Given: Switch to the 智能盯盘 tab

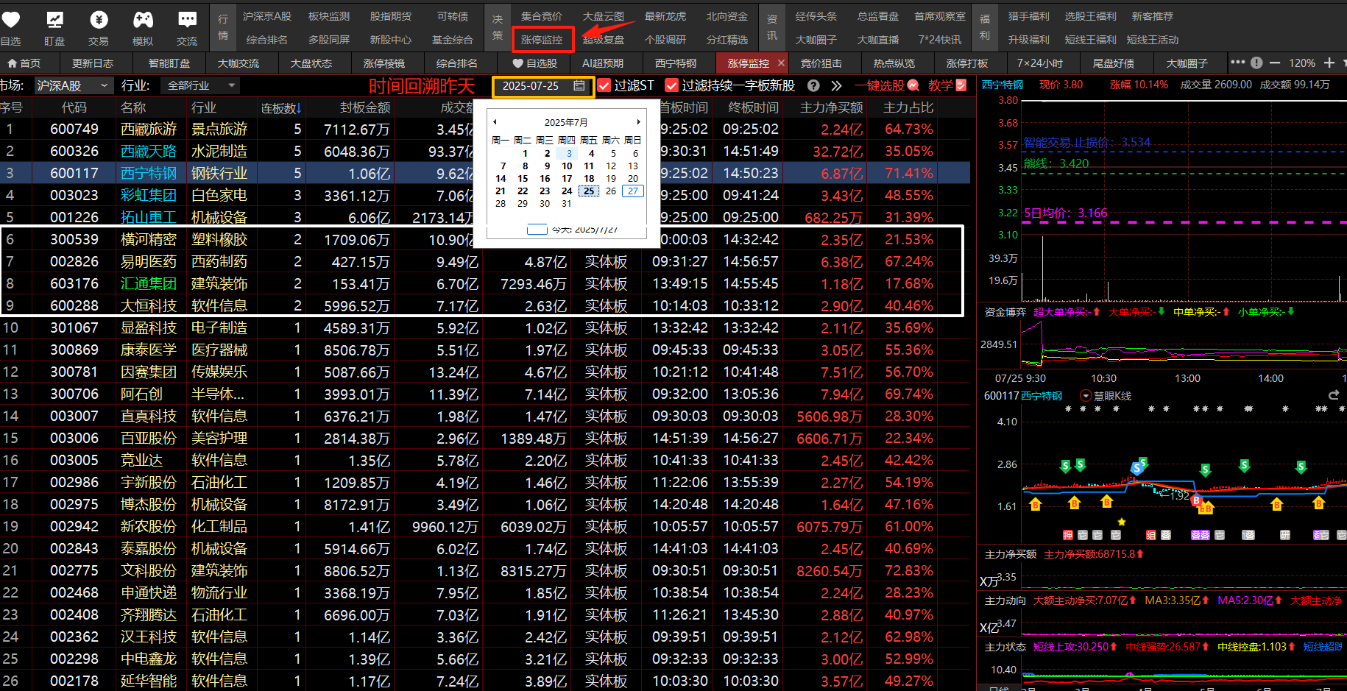Looking at the screenshot, I should click(169, 63).
